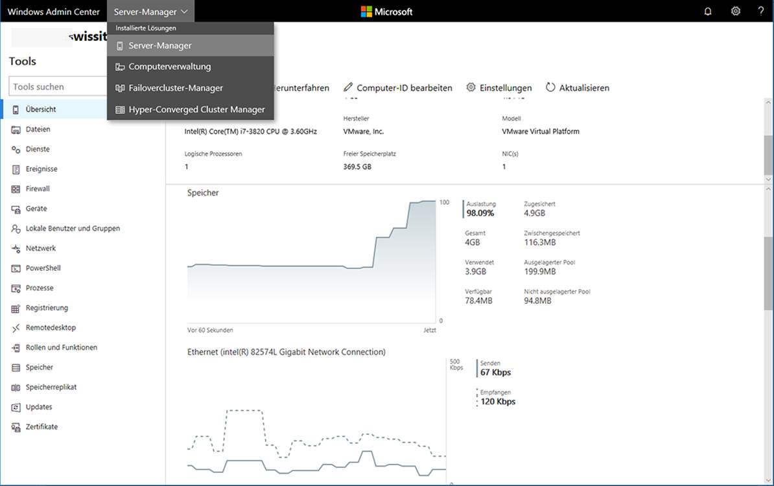The image size is (774, 486).
Task: Click the Aktualisieren refresh button
Action: pyautogui.click(x=578, y=87)
